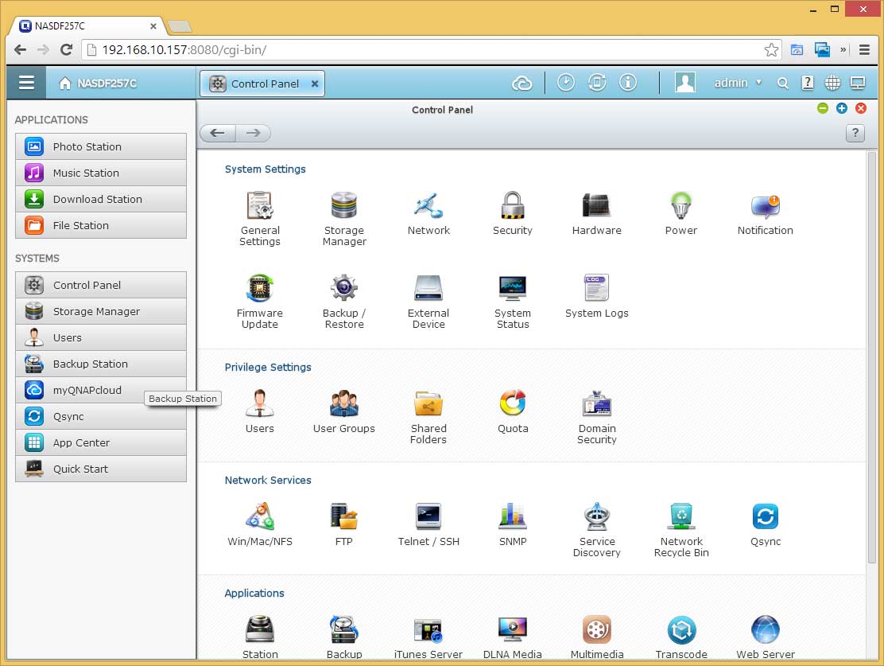Screen dimensions: 884x666
Task: Open language globe icon in top bar
Action: pyautogui.click(x=832, y=83)
